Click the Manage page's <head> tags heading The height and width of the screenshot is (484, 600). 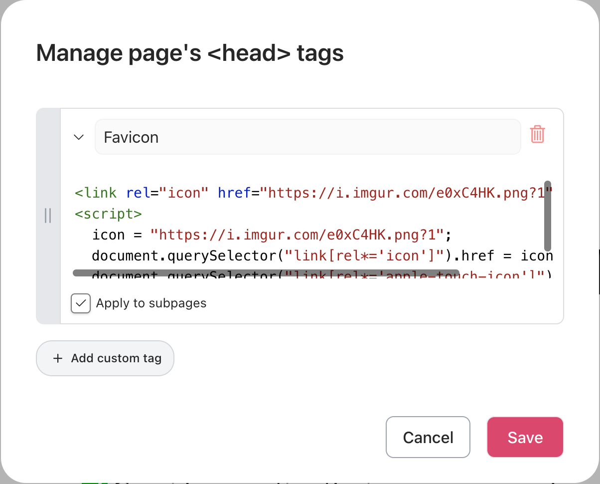pyautogui.click(x=190, y=53)
